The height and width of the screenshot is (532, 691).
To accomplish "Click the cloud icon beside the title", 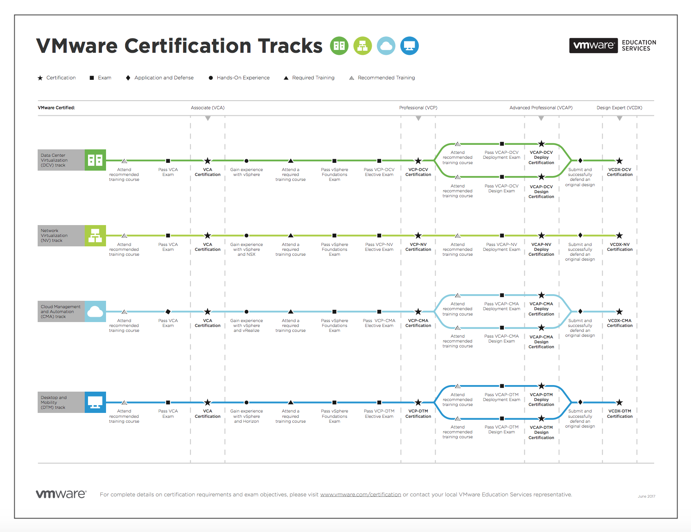I will pos(386,46).
